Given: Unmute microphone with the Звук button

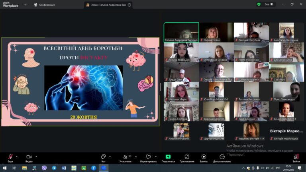Looking at the screenshot, I should pyautogui.click(x=10, y=157).
